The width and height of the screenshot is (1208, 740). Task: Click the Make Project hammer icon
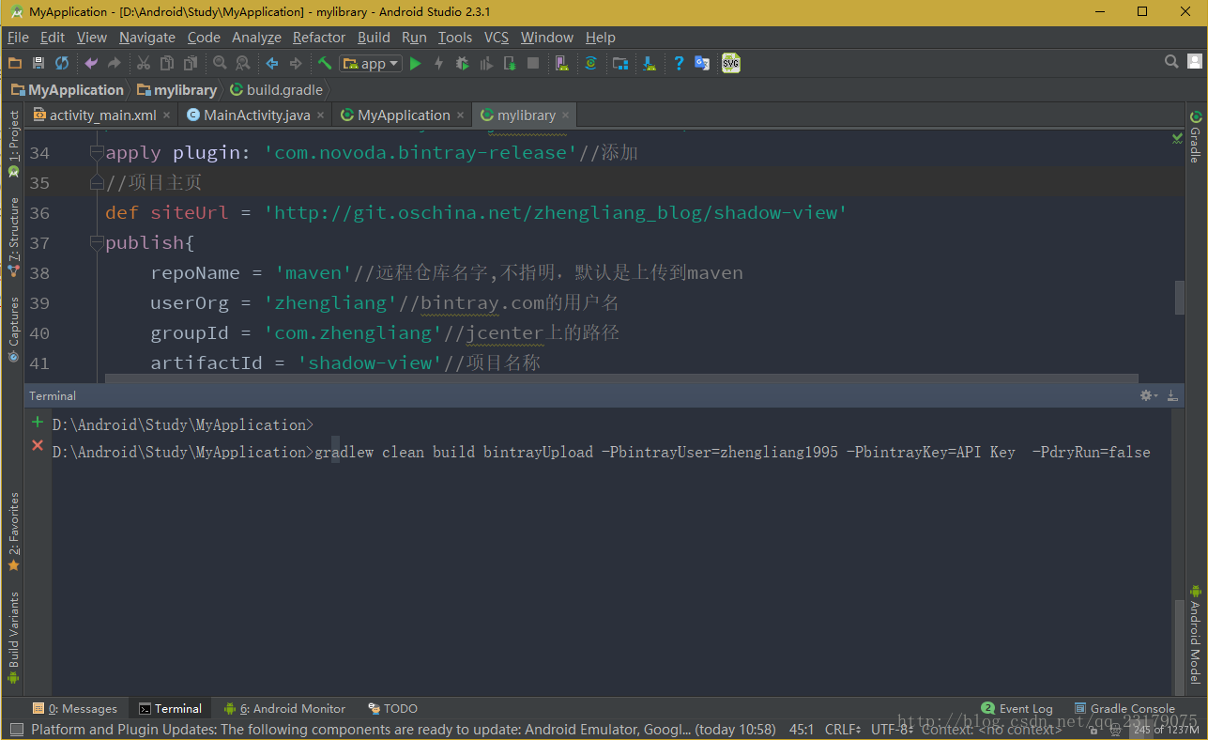click(325, 63)
